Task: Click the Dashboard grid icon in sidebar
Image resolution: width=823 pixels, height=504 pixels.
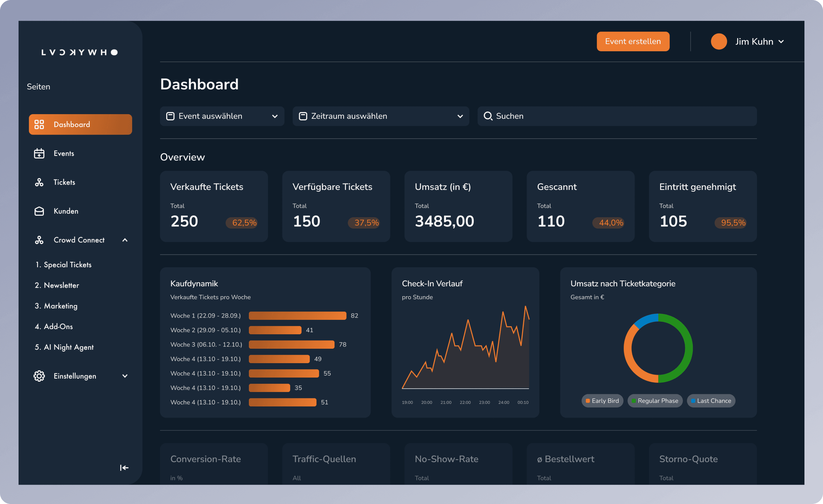Action: 39,125
